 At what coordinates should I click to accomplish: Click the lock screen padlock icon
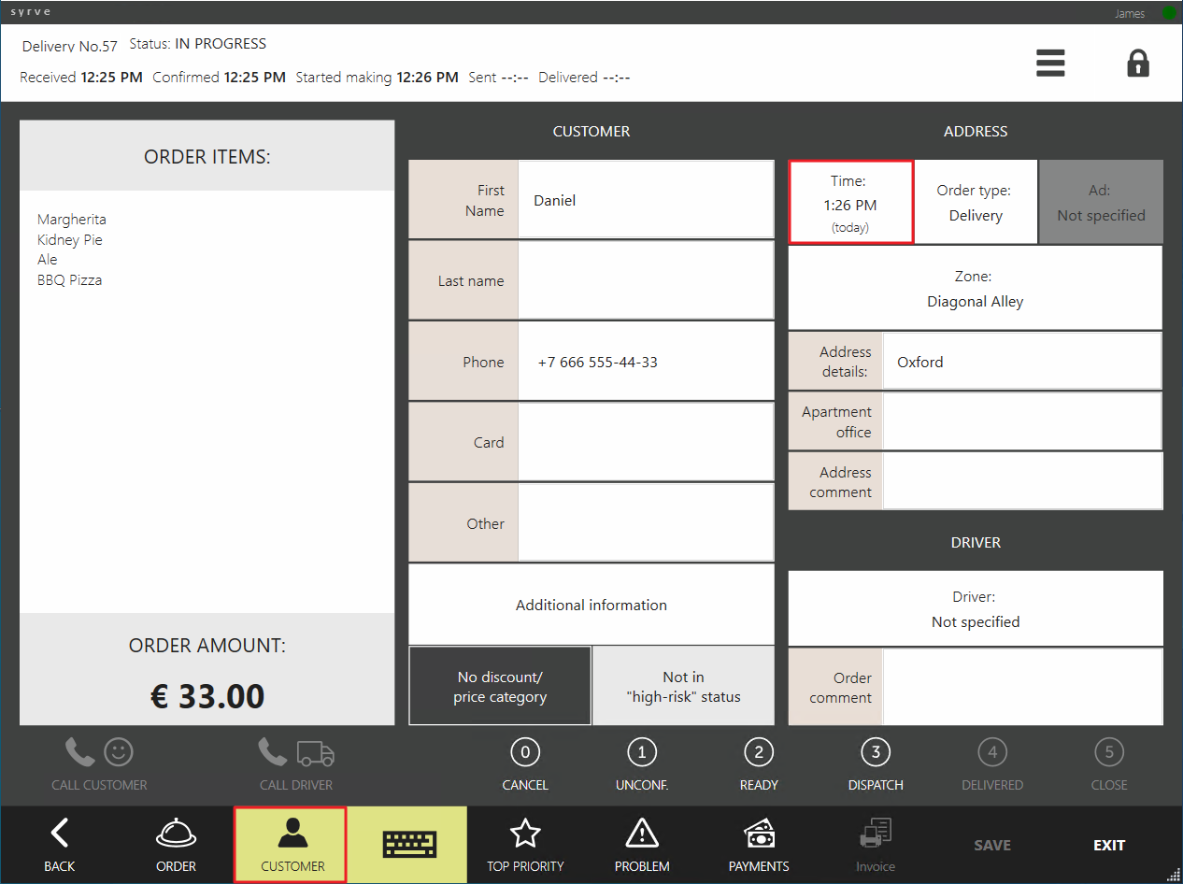[x=1137, y=64]
